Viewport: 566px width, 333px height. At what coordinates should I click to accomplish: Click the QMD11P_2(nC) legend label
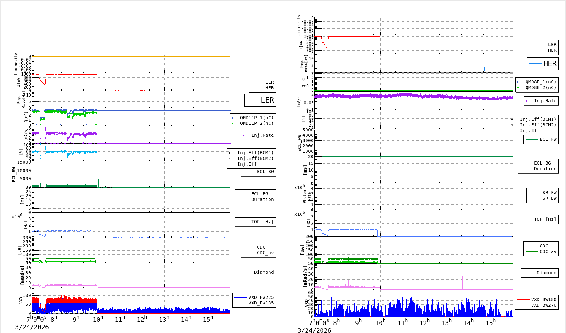257,124
